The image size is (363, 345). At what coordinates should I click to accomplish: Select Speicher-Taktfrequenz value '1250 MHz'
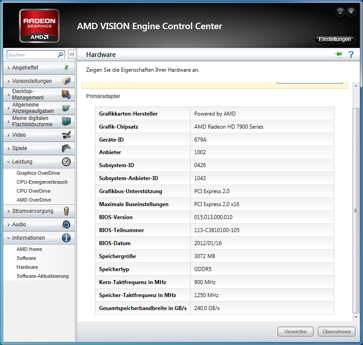tap(206, 295)
